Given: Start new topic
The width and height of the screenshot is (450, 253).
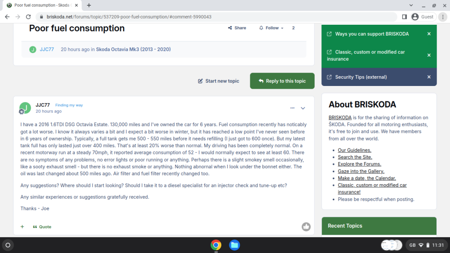Looking at the screenshot, I should point(219,81).
